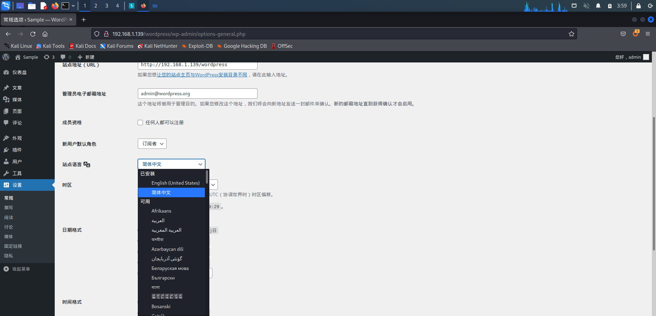Select Български from language list
The image size is (656, 316).
(172, 278)
